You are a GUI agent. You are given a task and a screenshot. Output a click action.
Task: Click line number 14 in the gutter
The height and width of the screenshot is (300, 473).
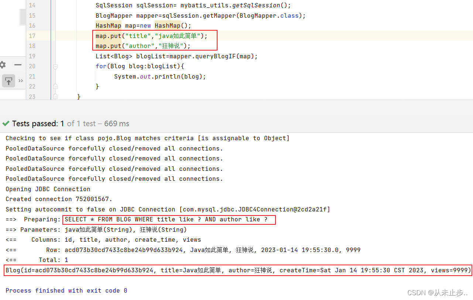(32, 5)
